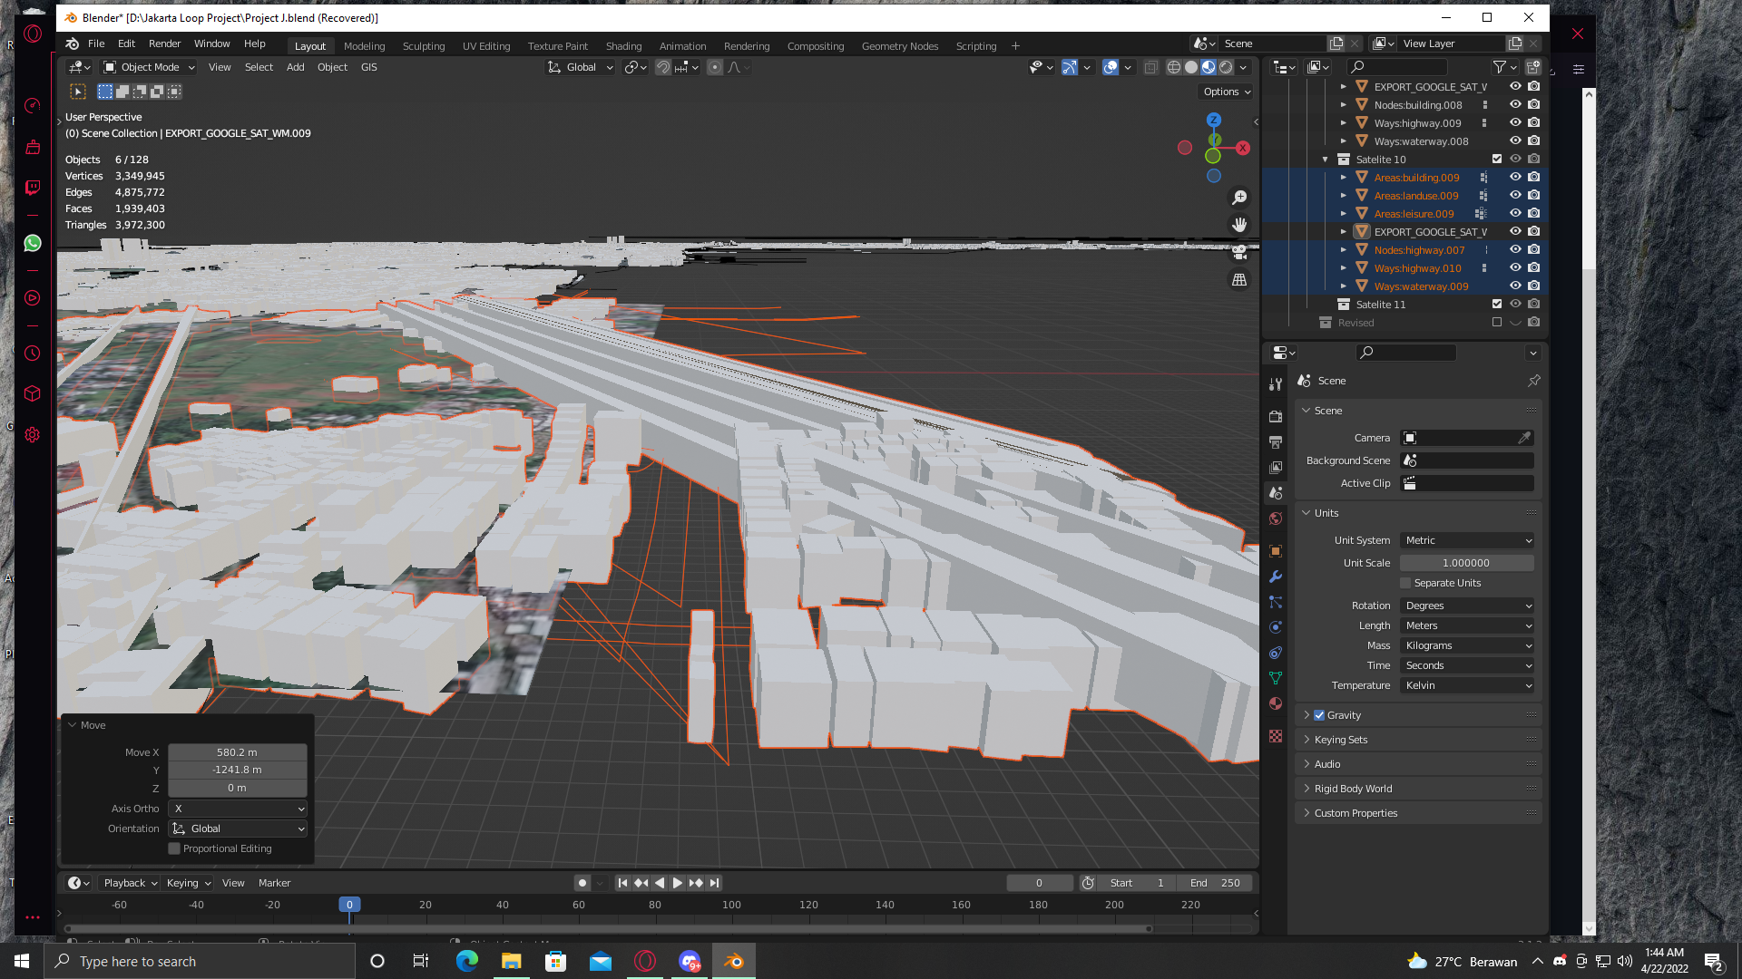This screenshot has height=979, width=1742.
Task: Open the Tool properties tab icon
Action: (x=1276, y=385)
